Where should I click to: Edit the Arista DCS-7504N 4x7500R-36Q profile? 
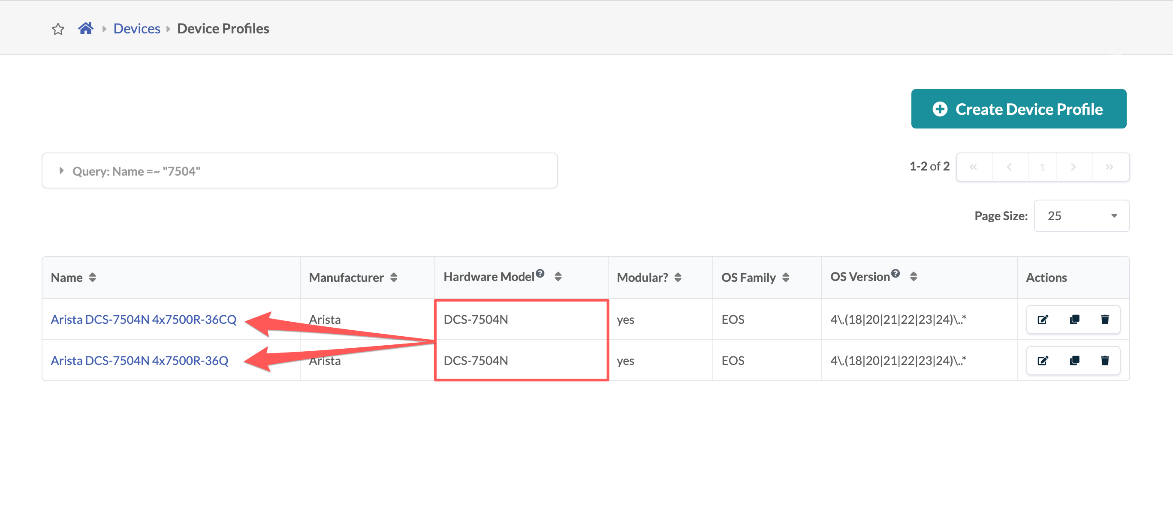[x=1042, y=361]
